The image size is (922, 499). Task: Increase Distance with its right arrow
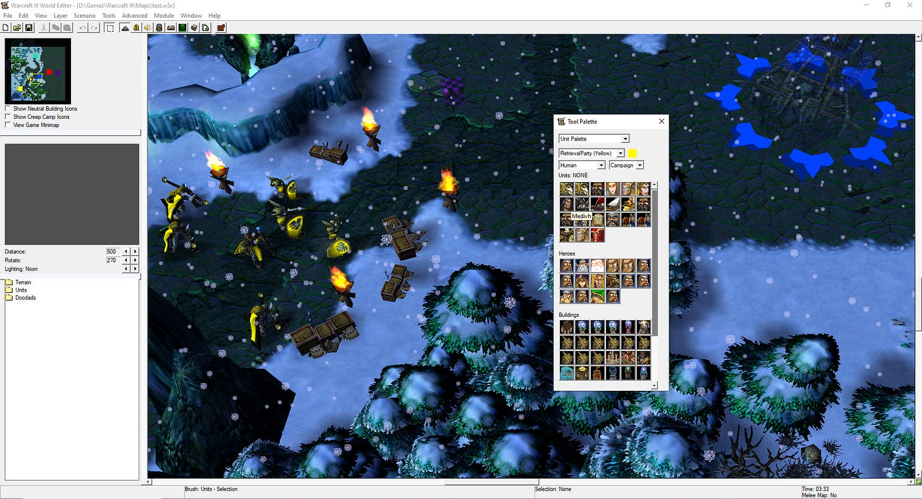pos(135,252)
